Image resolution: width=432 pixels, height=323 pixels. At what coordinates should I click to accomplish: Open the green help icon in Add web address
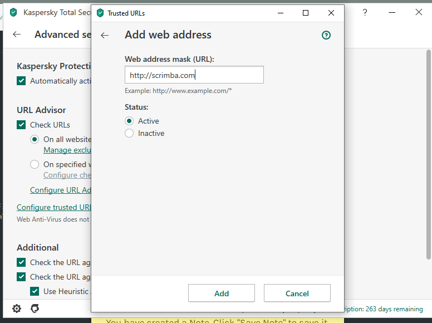coord(326,35)
